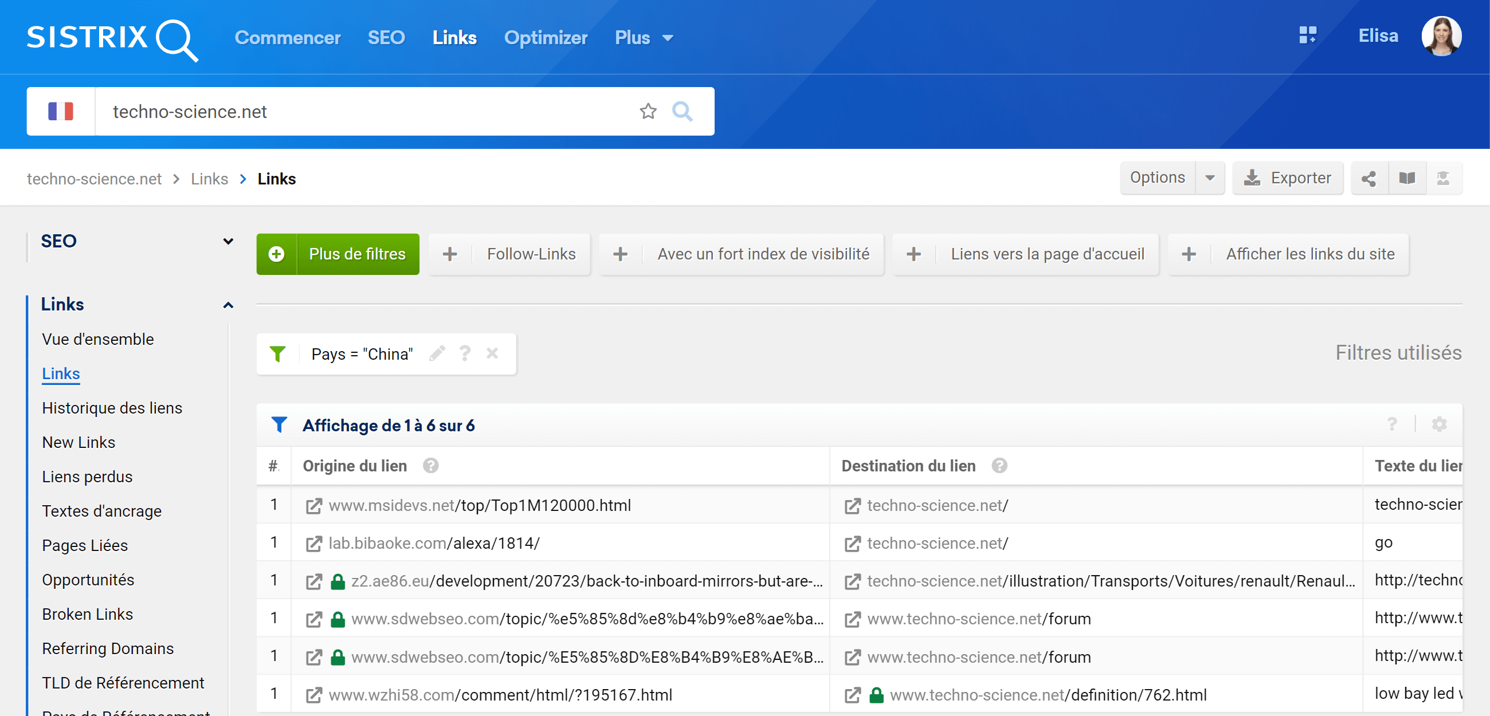The width and height of the screenshot is (1490, 716).
Task: Click www.techno-science.net/definition/762.html link
Action: (x=1048, y=695)
